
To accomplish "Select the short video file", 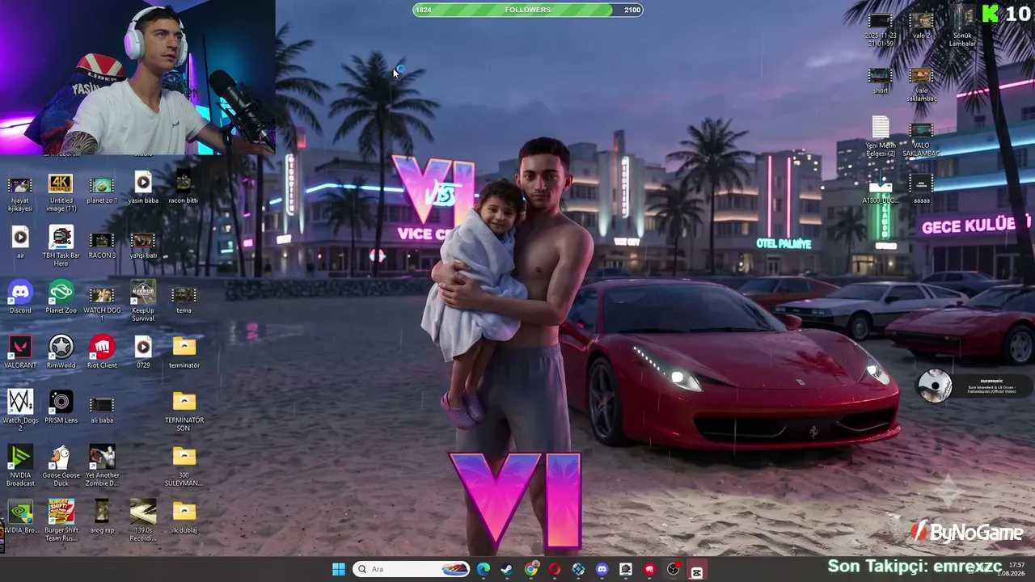I will (x=881, y=81).
